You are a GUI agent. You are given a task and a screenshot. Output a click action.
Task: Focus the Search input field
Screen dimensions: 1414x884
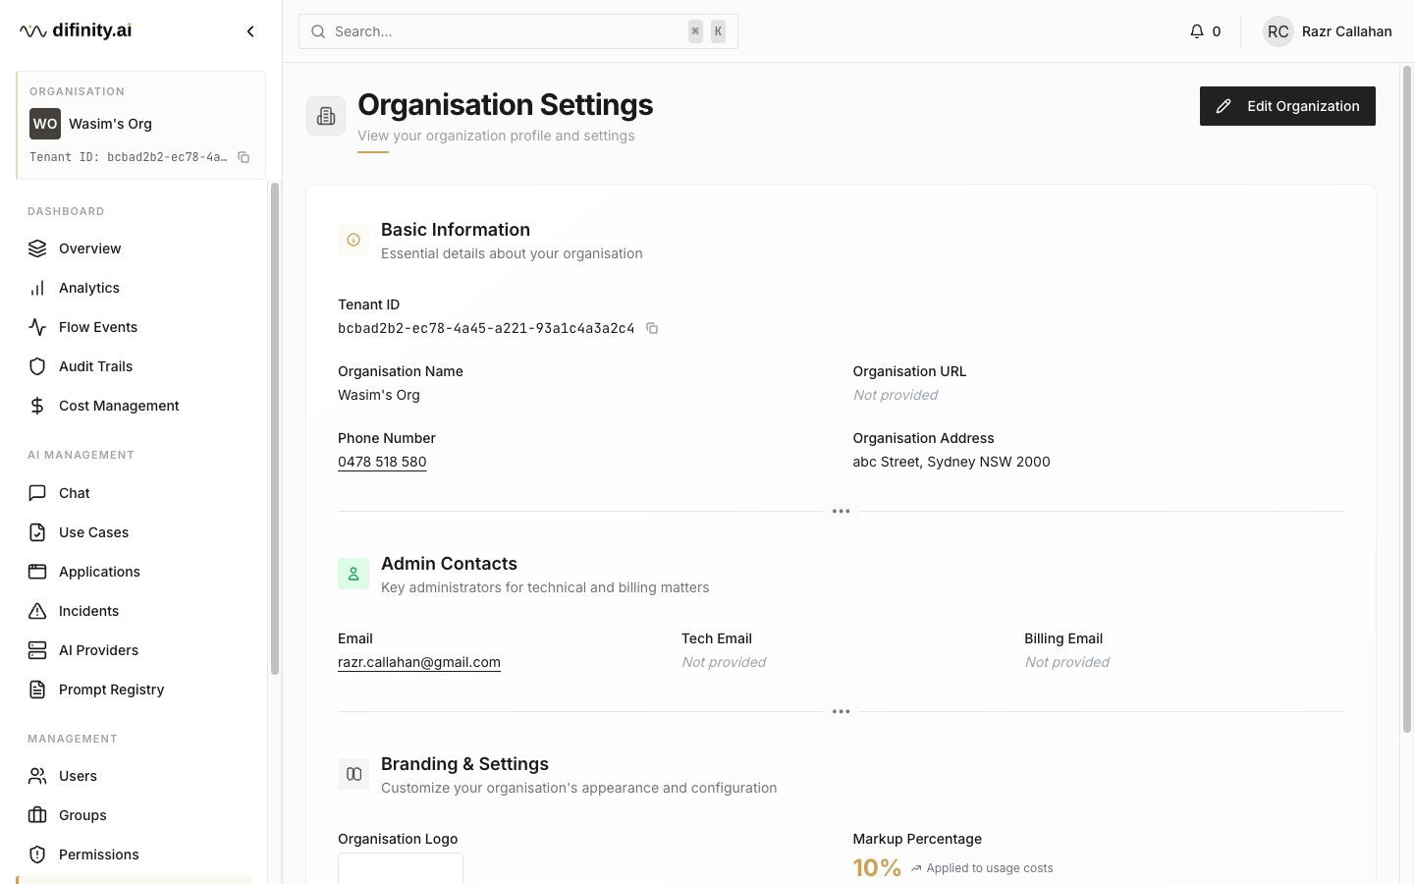pos(518,31)
